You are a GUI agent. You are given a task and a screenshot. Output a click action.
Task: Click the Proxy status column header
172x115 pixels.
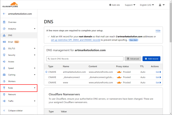point(122,66)
